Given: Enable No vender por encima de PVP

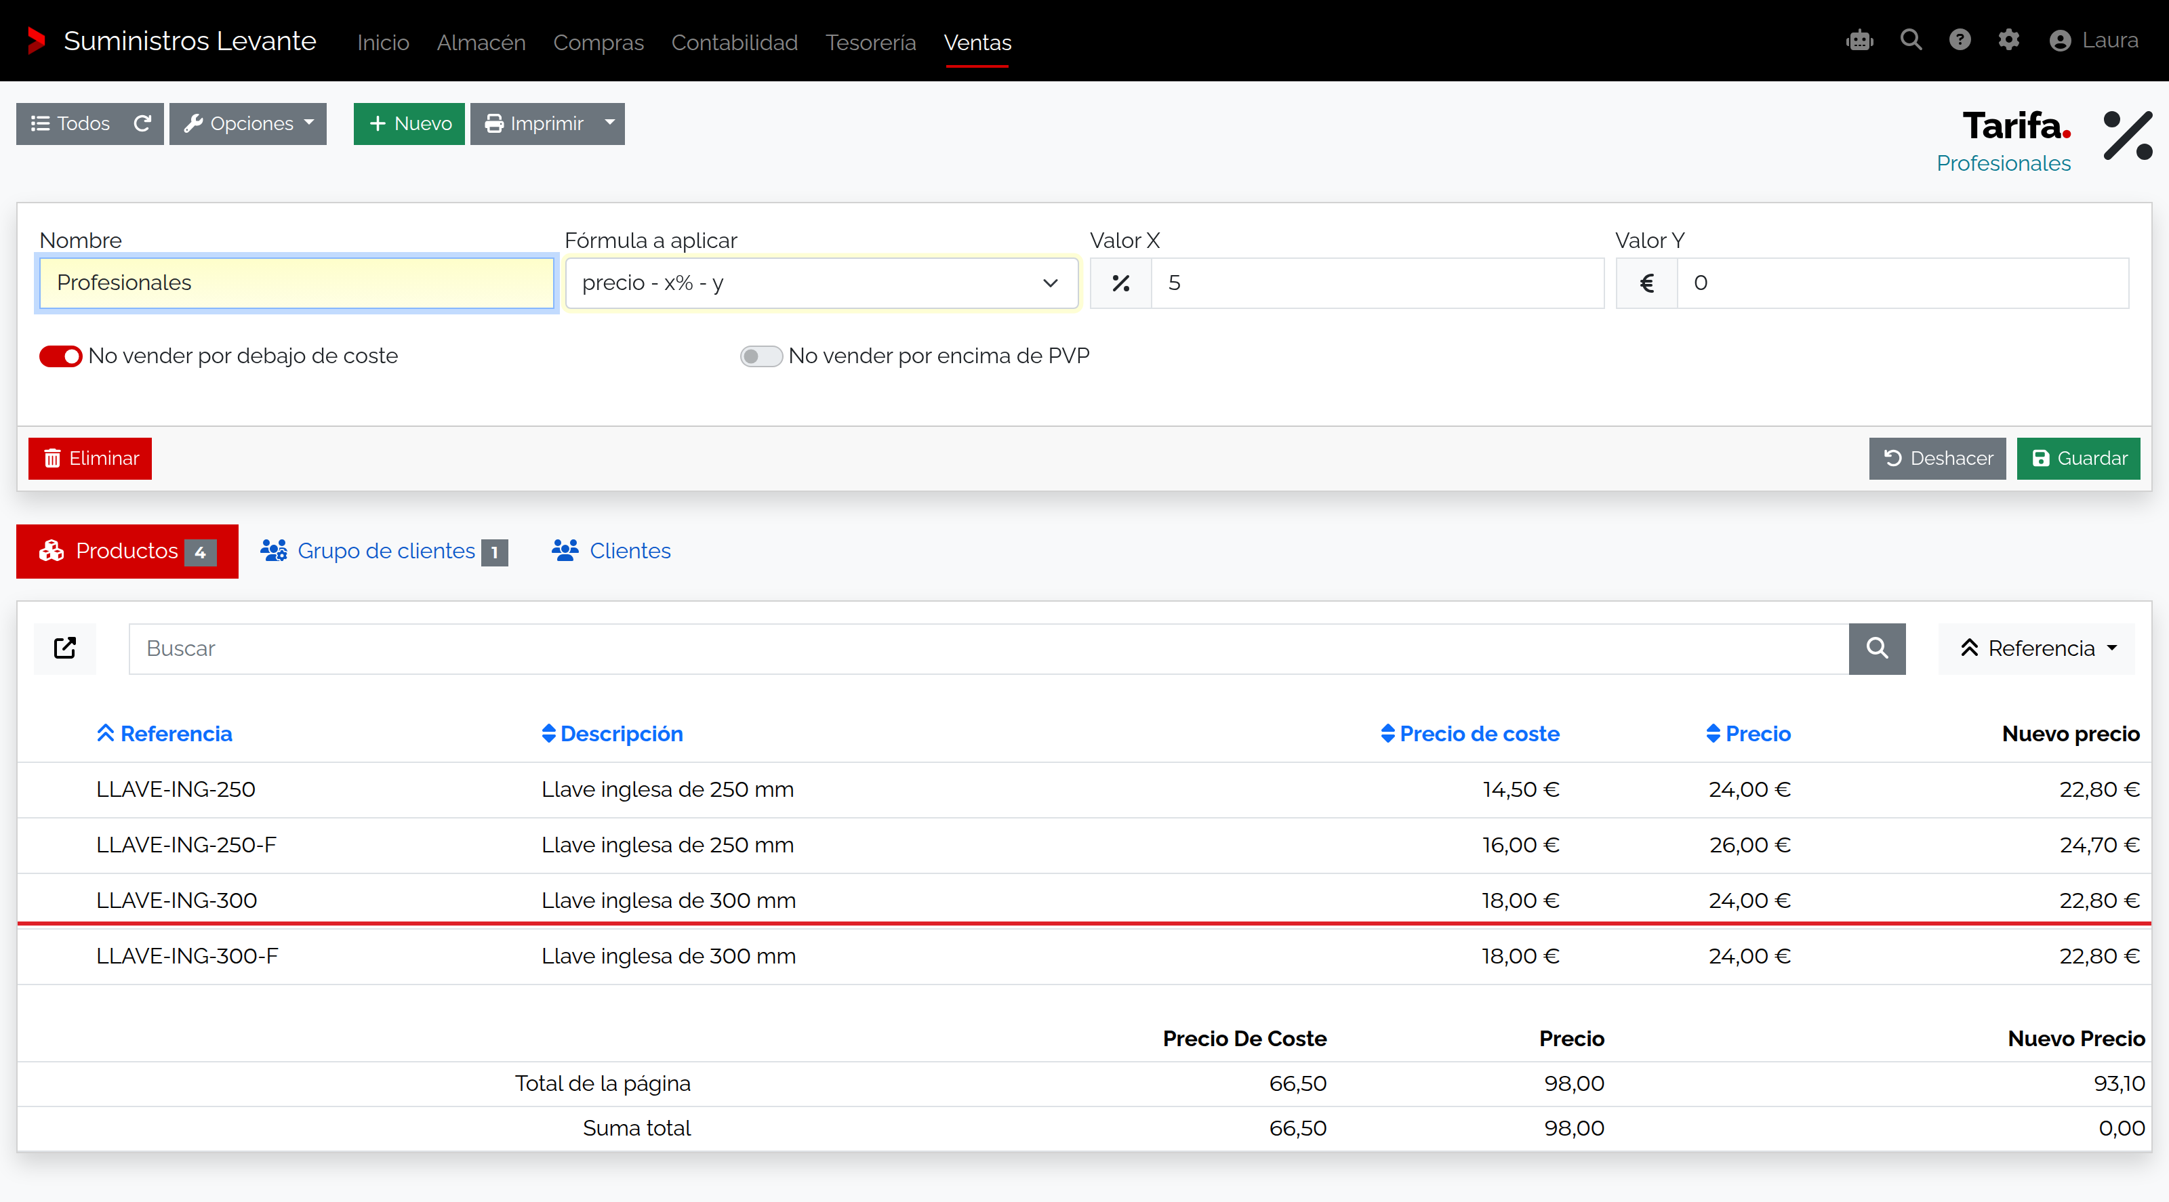Looking at the screenshot, I should [761, 356].
